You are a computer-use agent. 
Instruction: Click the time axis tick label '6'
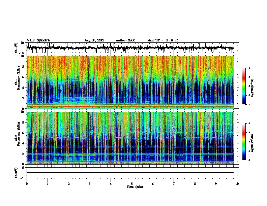153,184
